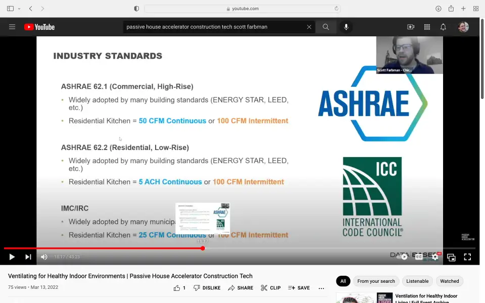Open YouTube notifications bell
Viewport: 485px width, 303px height.
point(443,27)
